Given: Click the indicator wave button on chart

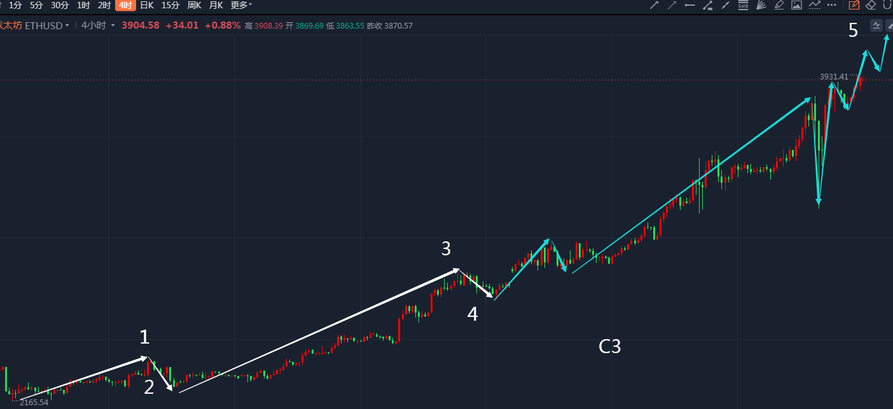Looking at the screenshot, I should (x=876, y=25).
